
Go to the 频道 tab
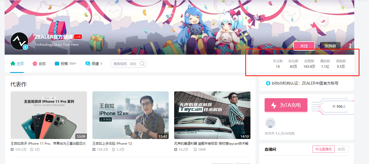tap(94, 64)
